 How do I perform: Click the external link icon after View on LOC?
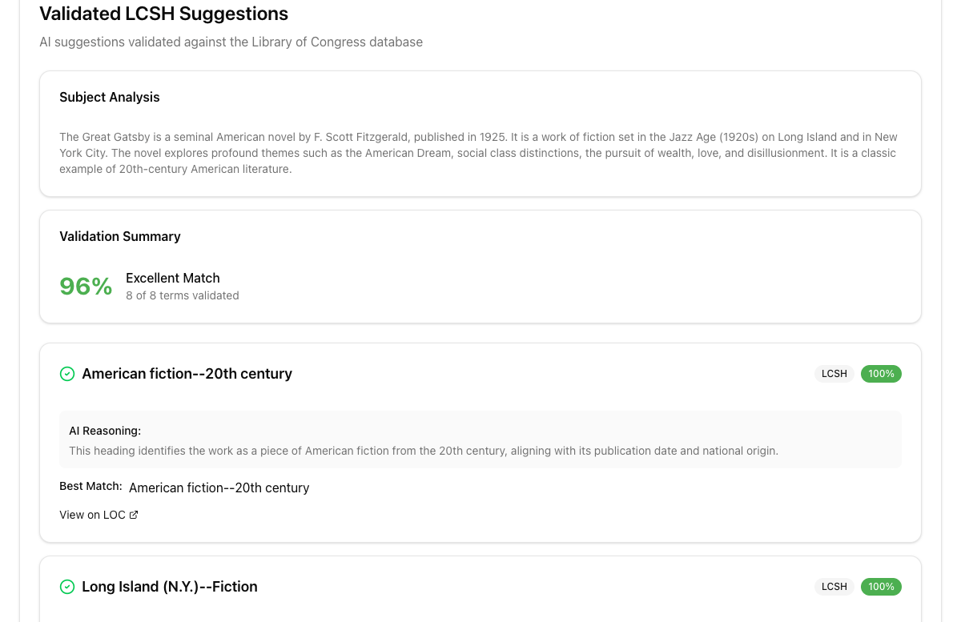134,515
